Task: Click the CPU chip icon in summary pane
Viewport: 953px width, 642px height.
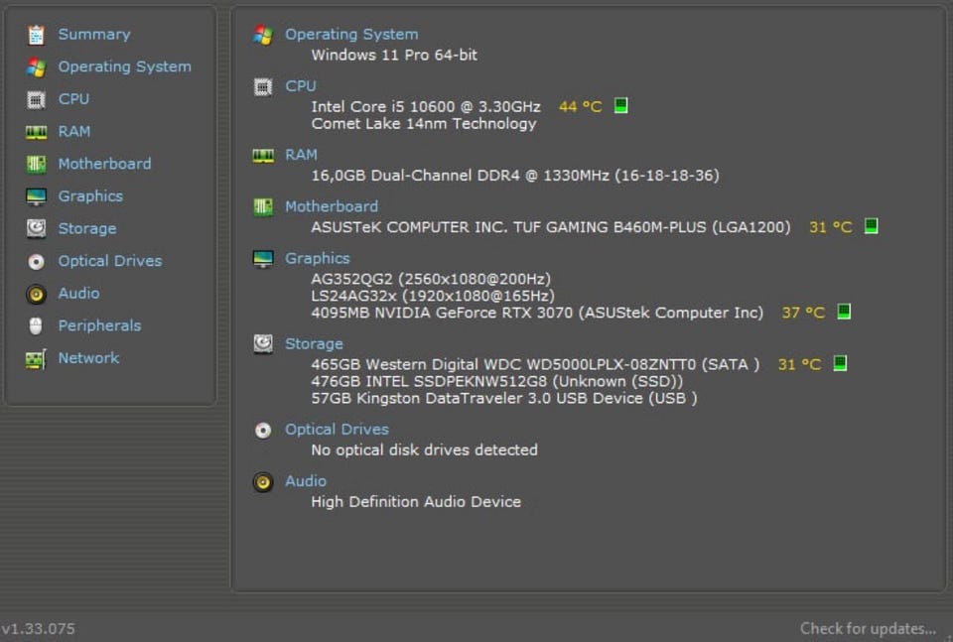Action: coord(262,87)
